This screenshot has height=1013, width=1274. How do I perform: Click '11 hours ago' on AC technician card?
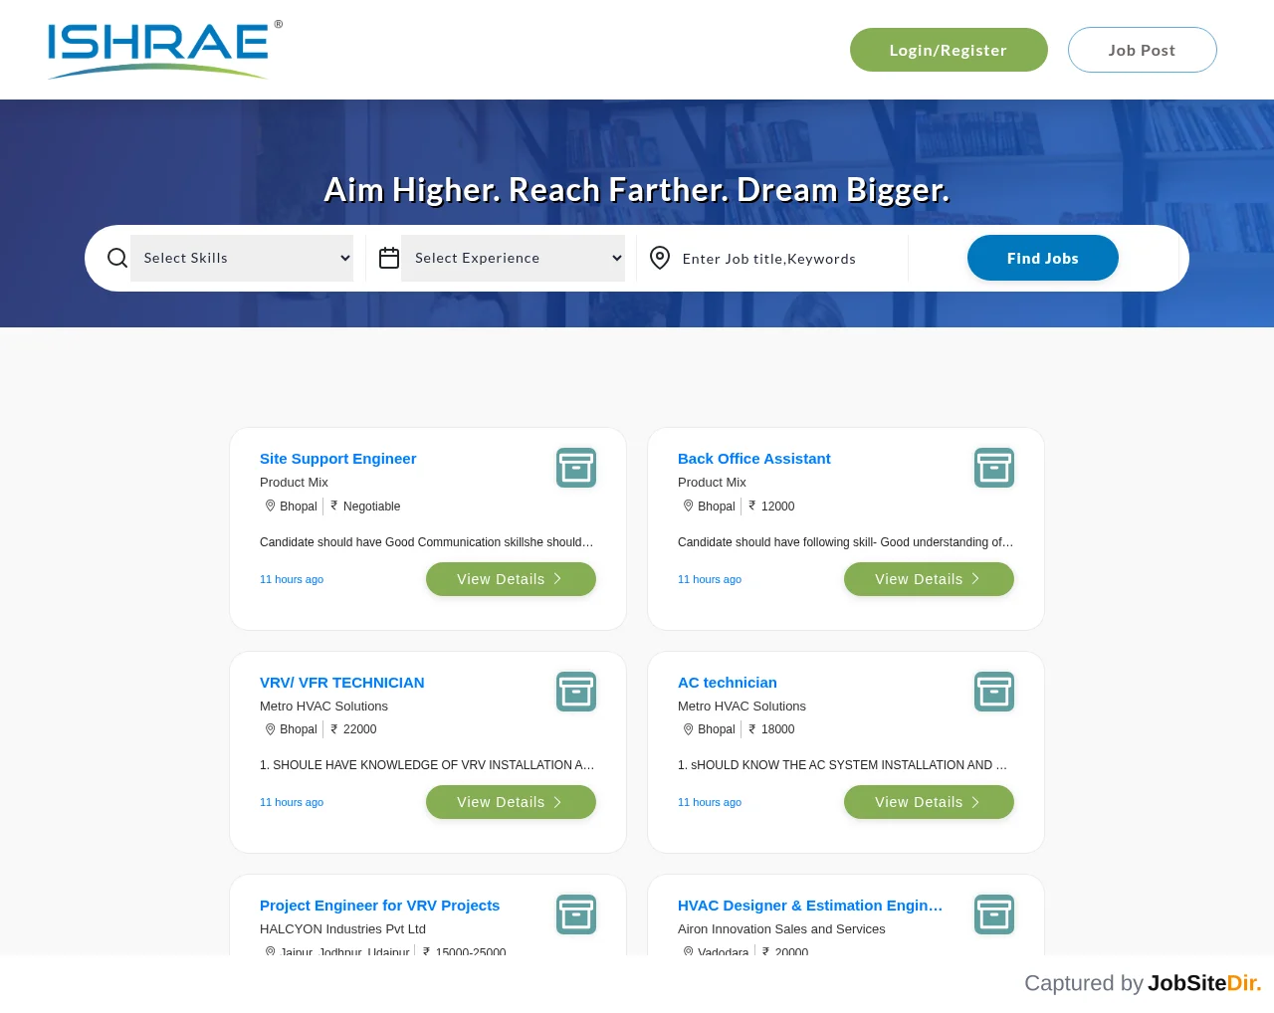(x=710, y=802)
